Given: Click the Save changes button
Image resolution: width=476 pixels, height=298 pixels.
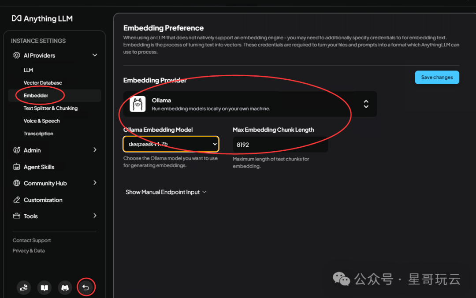Looking at the screenshot, I should [437, 78].
